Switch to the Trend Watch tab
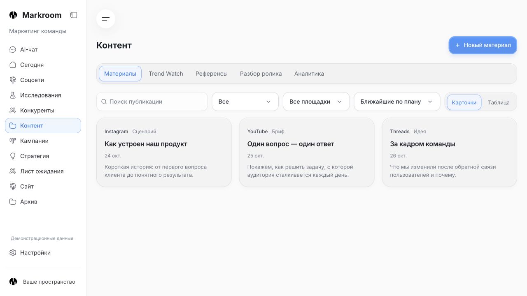 tap(166, 74)
